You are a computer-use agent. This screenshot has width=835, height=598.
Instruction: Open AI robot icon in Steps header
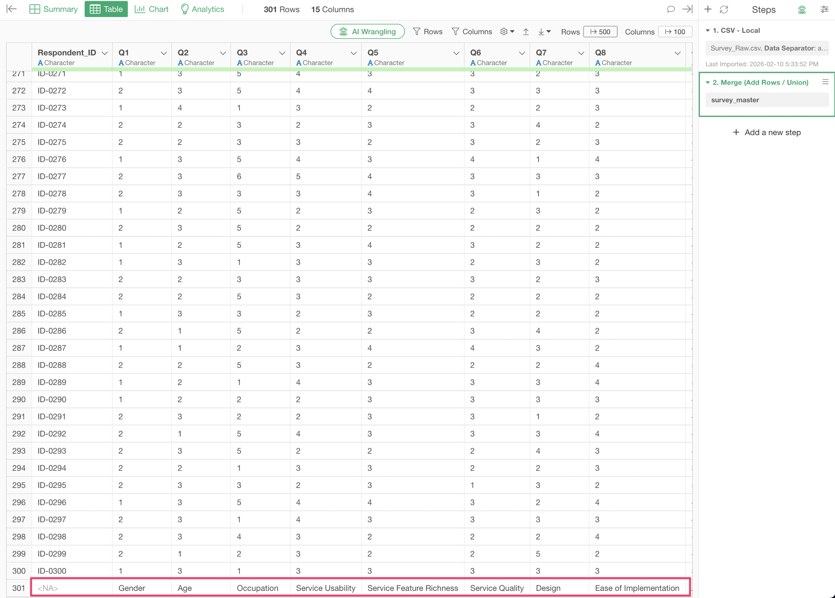click(802, 9)
